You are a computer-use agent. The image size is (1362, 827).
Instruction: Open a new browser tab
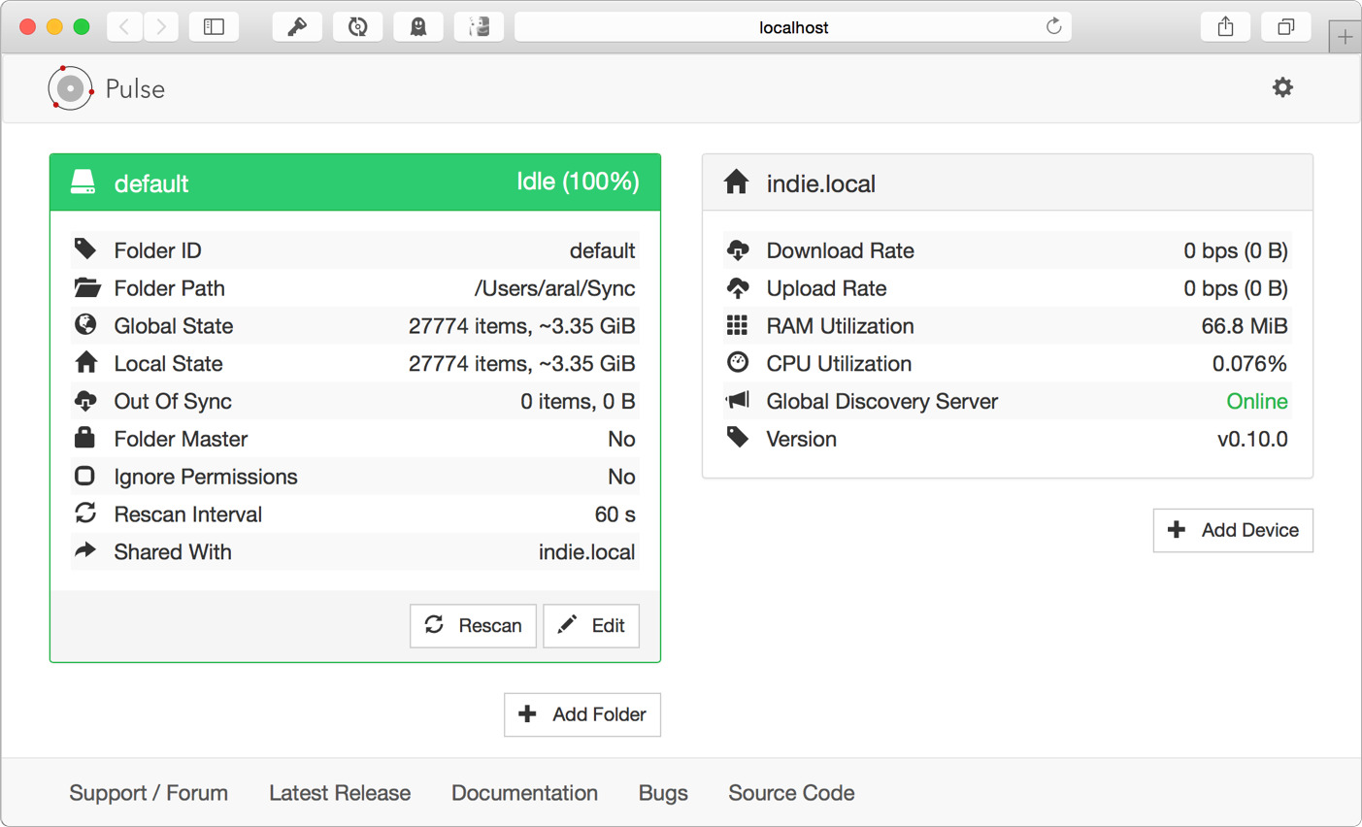click(1345, 37)
